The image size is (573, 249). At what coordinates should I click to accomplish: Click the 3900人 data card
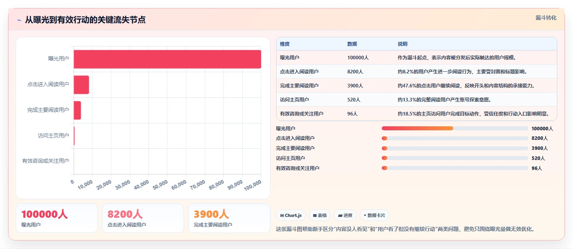[x=229, y=218]
